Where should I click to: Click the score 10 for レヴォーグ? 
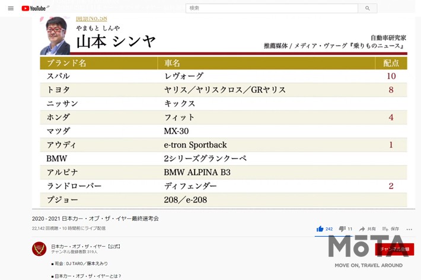coord(391,76)
